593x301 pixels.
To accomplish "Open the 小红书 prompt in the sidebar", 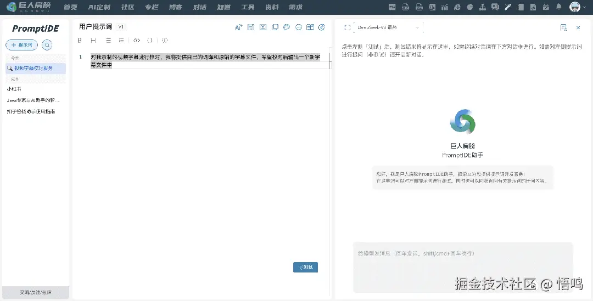I will [x=14, y=89].
